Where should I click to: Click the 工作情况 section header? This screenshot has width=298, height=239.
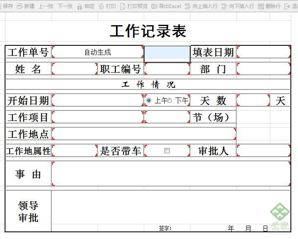(x=148, y=84)
